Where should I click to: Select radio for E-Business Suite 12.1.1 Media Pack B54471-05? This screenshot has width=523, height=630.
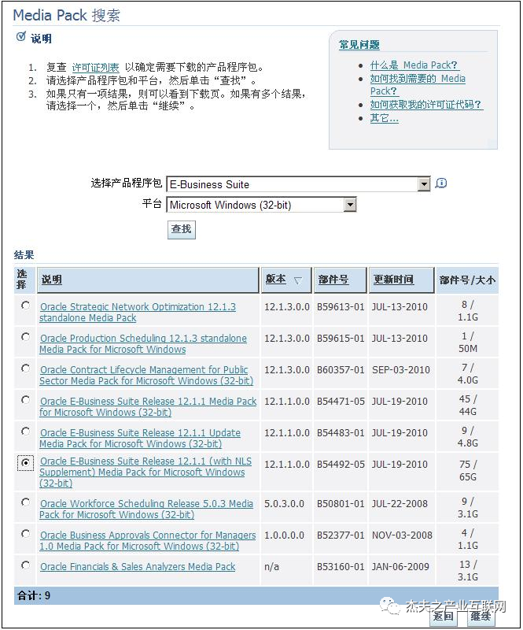(x=25, y=400)
